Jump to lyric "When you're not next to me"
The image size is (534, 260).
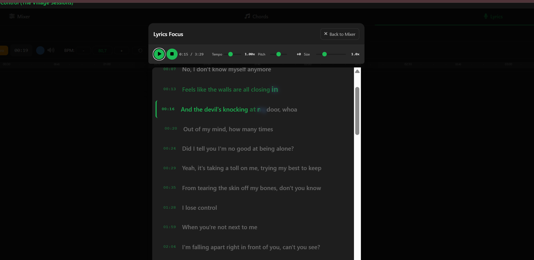pos(220,227)
